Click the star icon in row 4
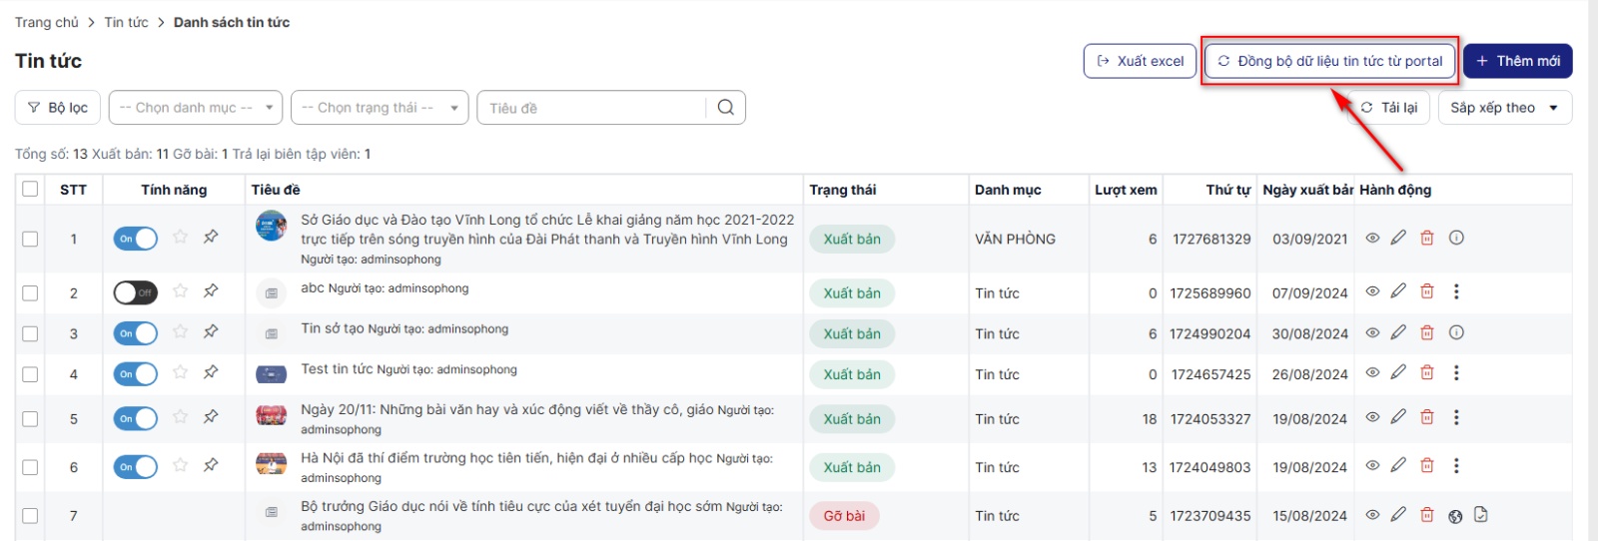Viewport: 1598px width, 541px height. pos(181,372)
